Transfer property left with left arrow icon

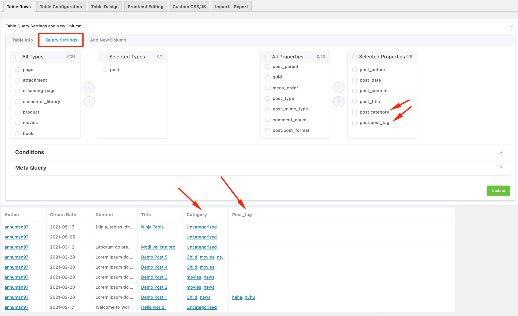(x=339, y=87)
